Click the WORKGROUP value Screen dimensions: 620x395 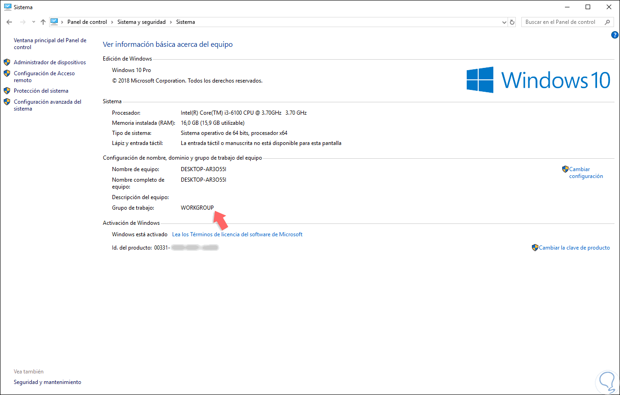(197, 208)
